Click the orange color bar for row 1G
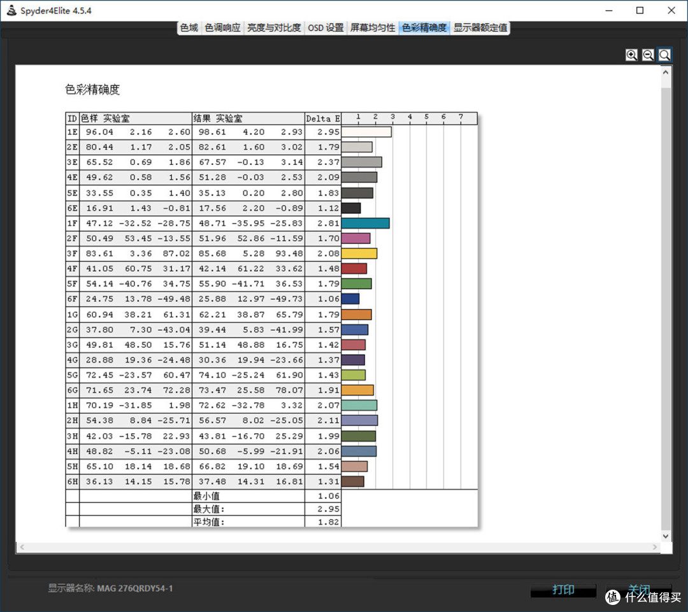The width and height of the screenshot is (688, 612). tap(357, 315)
